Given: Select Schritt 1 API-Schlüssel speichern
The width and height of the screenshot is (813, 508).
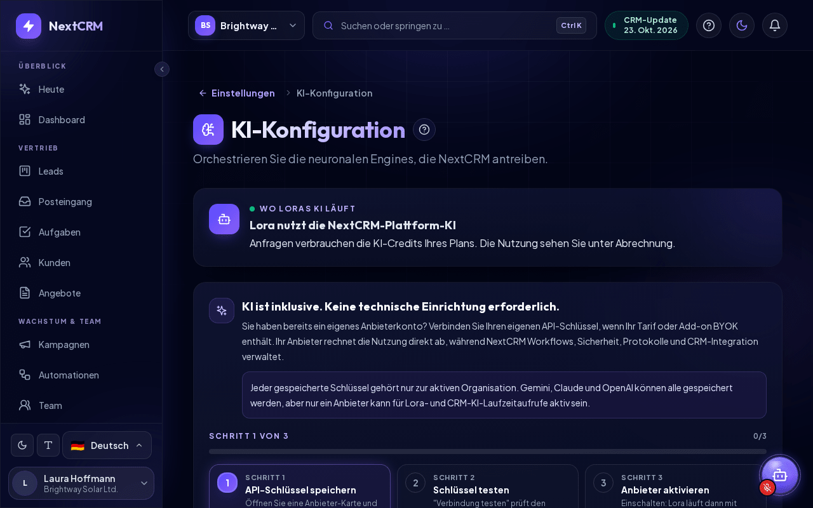Looking at the screenshot, I should [x=300, y=486].
